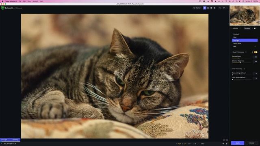
Task: Click the Topaz DeNoise AI logo
Action: [x=3, y=8]
